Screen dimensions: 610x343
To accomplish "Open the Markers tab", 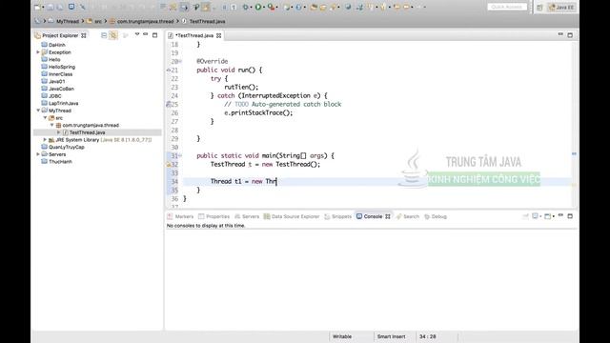I will coord(180,216).
